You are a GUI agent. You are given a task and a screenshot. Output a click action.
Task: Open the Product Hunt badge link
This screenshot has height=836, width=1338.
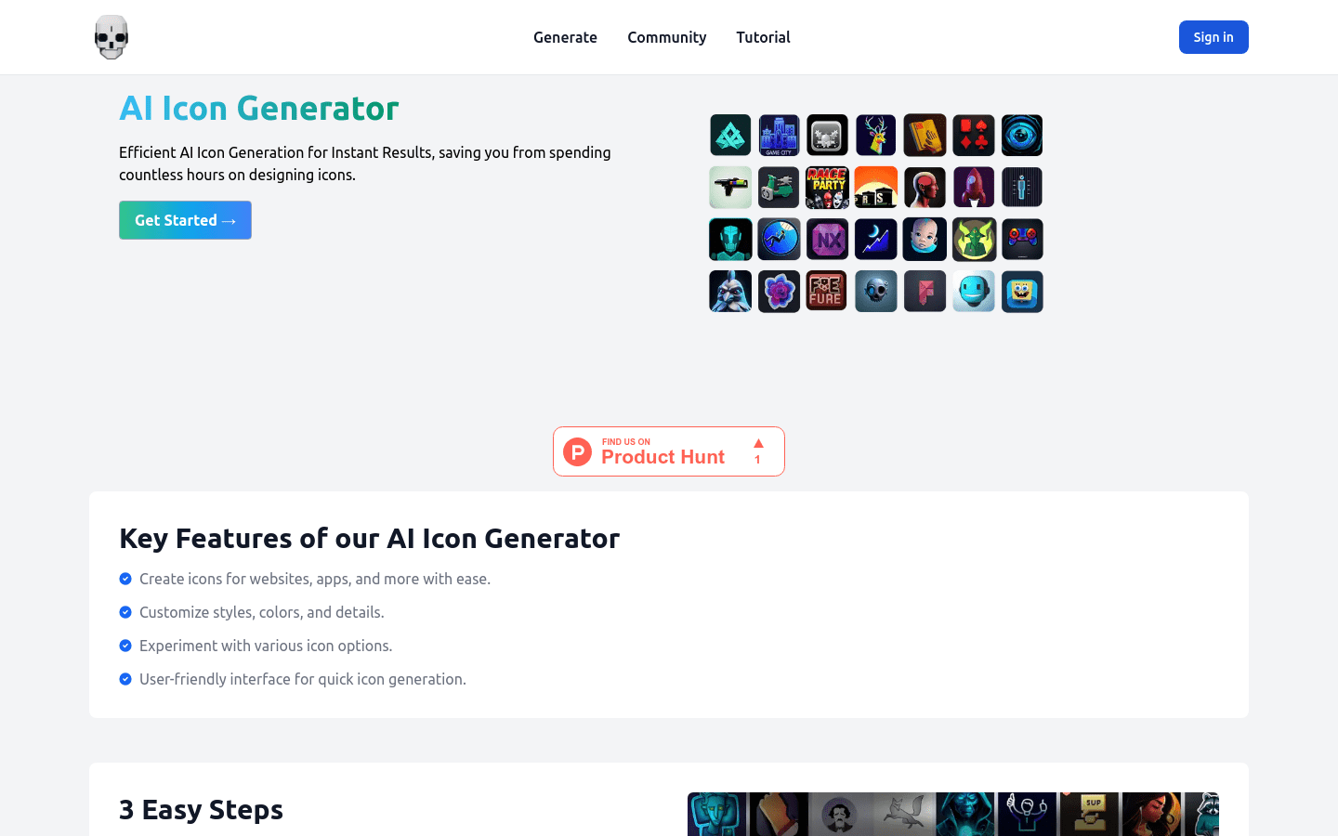point(669,451)
